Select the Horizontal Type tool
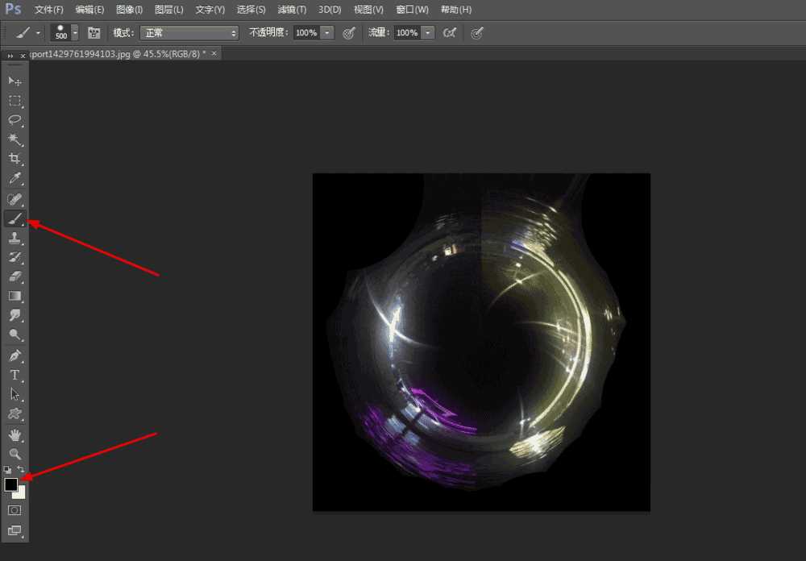Screen dimensions: 806x561 [x=14, y=375]
